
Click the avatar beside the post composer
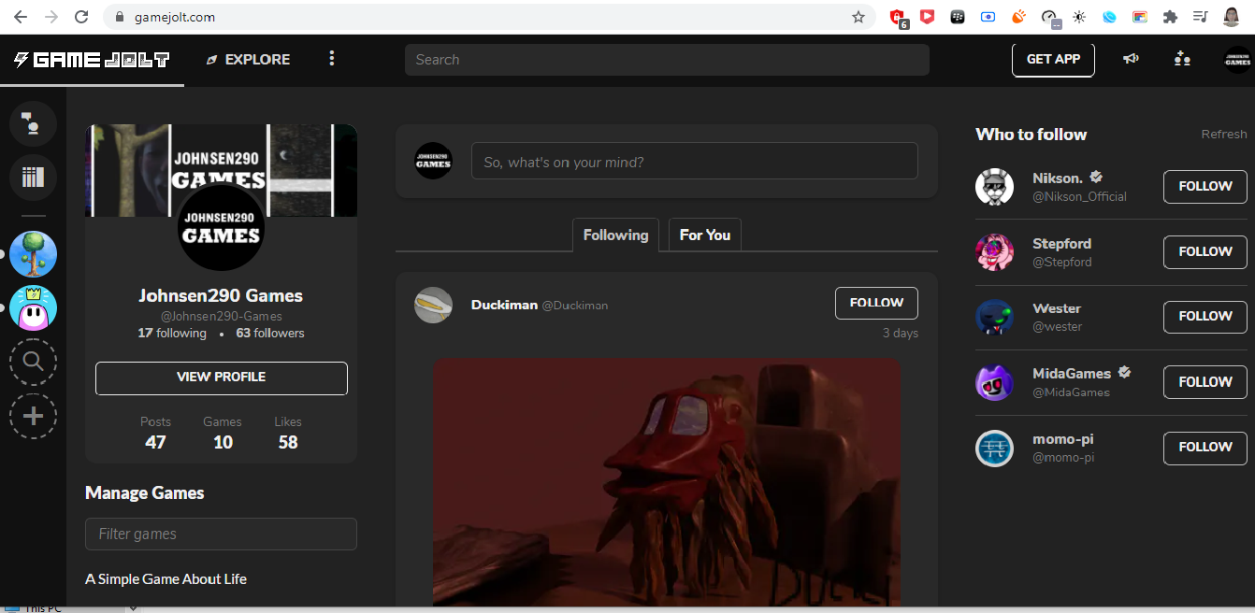(433, 161)
